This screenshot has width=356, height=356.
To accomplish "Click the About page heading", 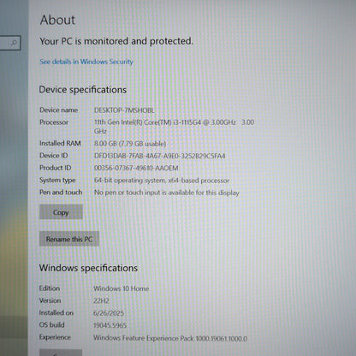I will [57, 20].
